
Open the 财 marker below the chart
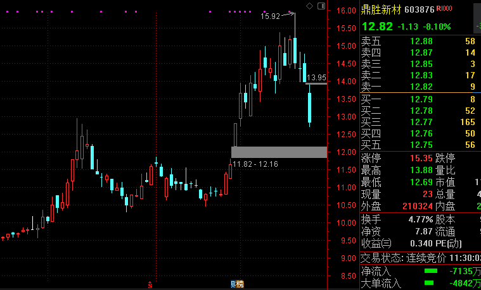click(234, 284)
